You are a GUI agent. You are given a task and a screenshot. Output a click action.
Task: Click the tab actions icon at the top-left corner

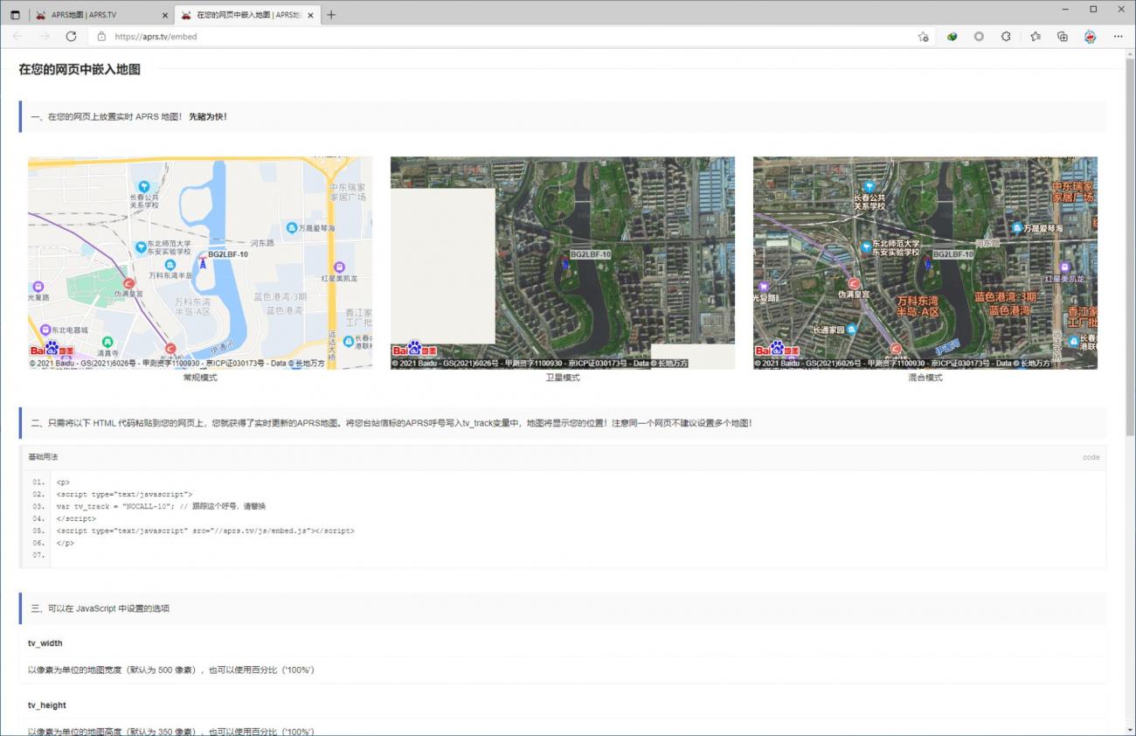pyautogui.click(x=15, y=14)
